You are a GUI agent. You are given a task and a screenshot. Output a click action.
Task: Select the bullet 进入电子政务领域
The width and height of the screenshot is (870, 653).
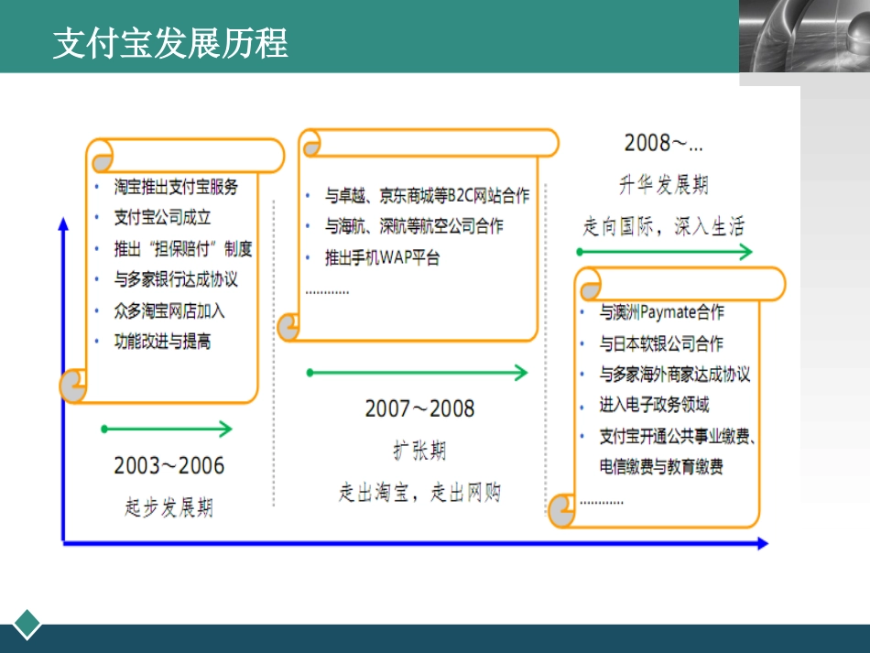click(654, 405)
